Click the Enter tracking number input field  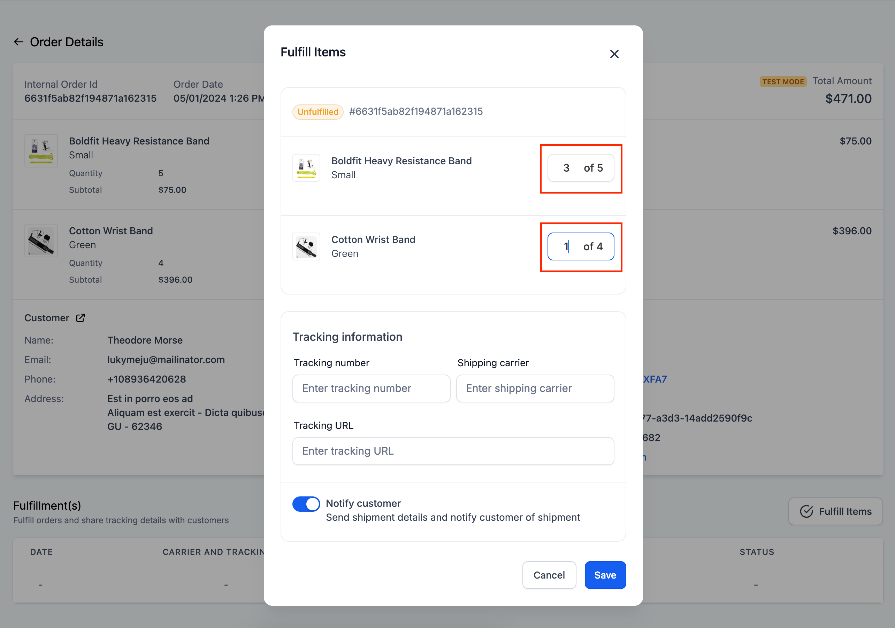click(x=370, y=388)
